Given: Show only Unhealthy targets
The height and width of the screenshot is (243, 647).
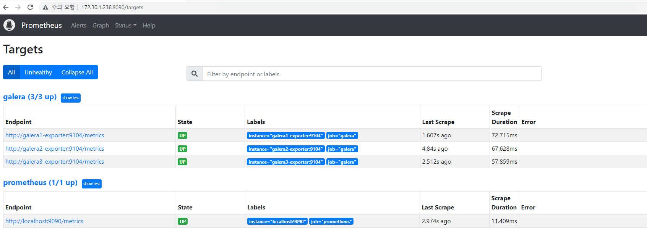Looking at the screenshot, I should [38, 72].
